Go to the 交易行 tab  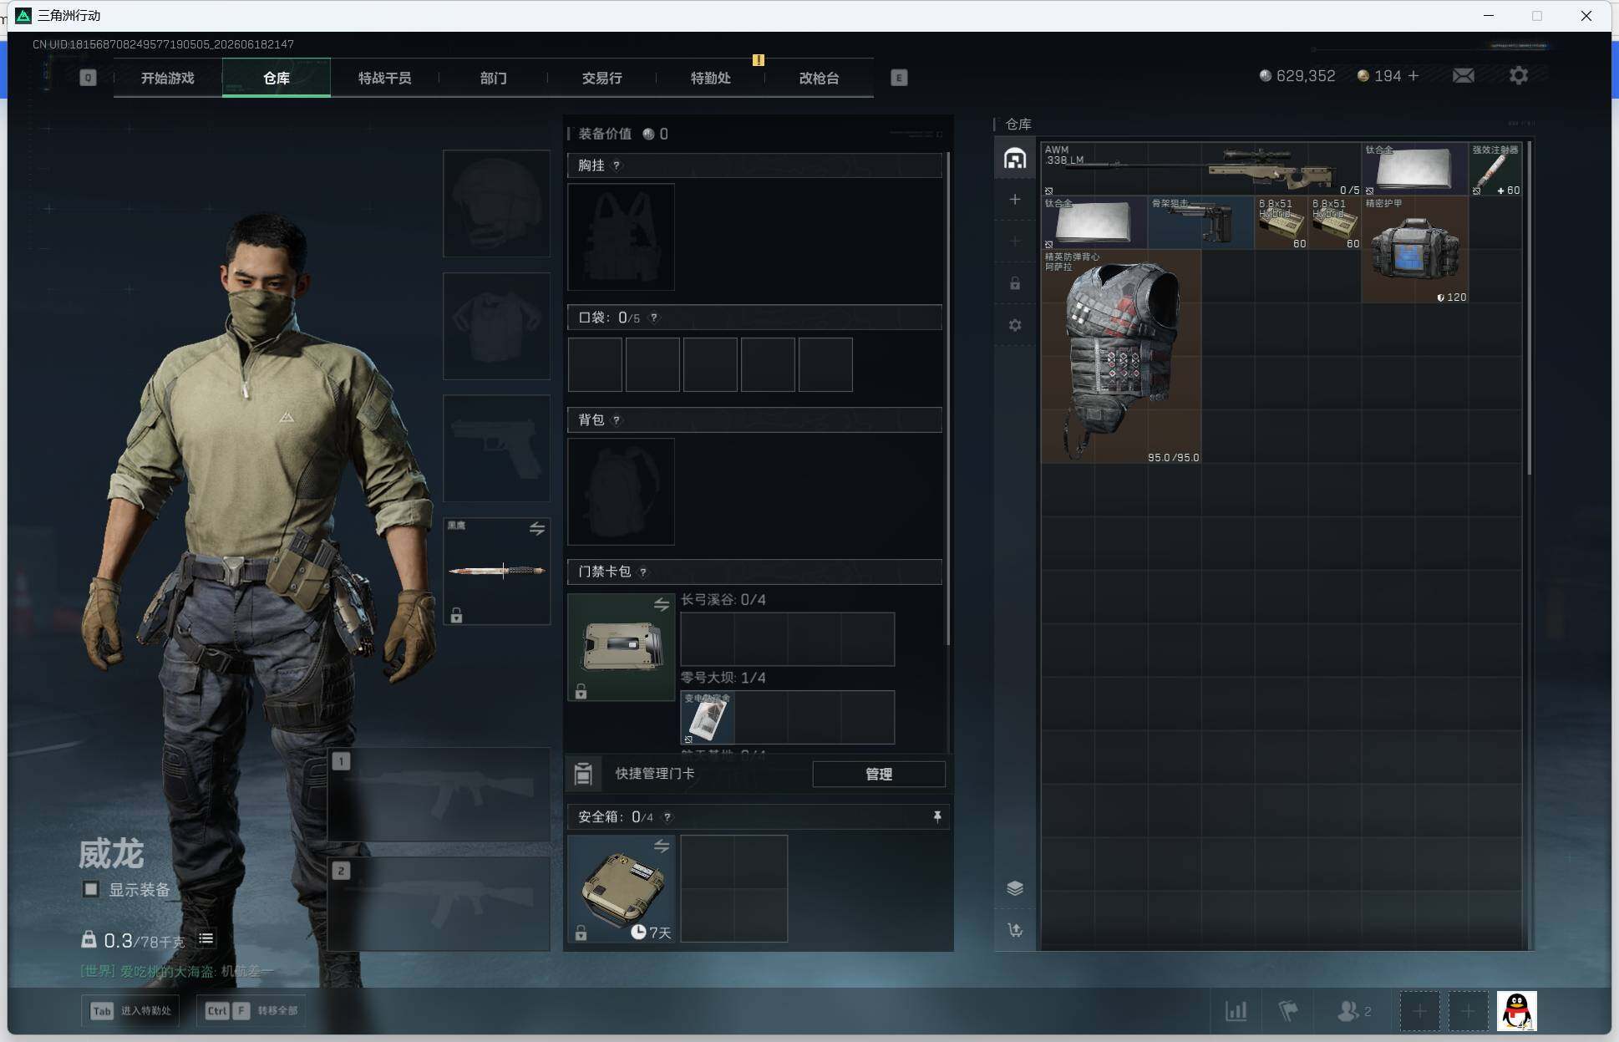point(602,78)
